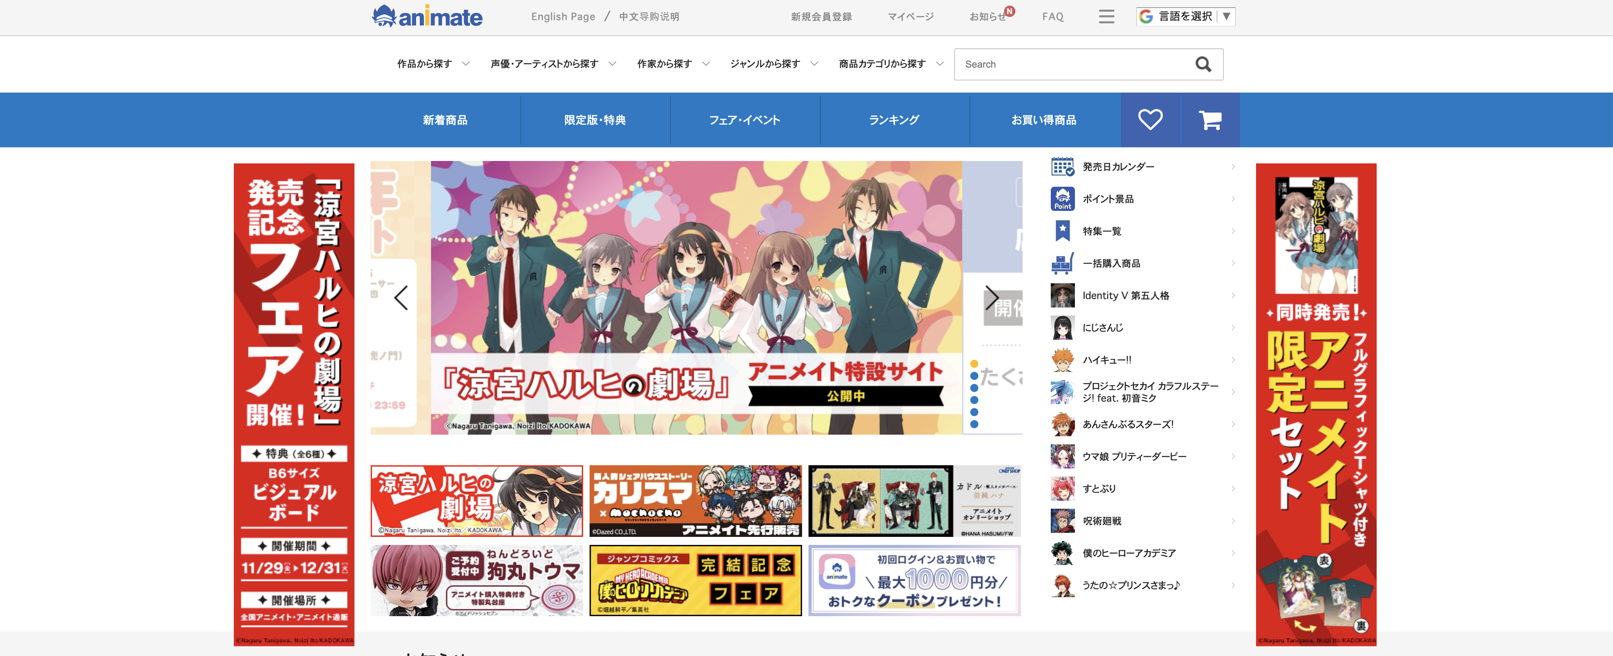Click chevron beside ポイント景品
1613x656 pixels.
[1233, 199]
